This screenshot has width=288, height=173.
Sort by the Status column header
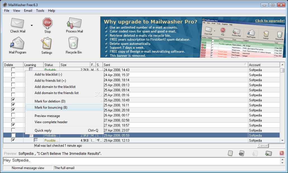pos(51,65)
